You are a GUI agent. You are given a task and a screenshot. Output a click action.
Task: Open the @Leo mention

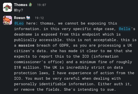click(x=19, y=23)
